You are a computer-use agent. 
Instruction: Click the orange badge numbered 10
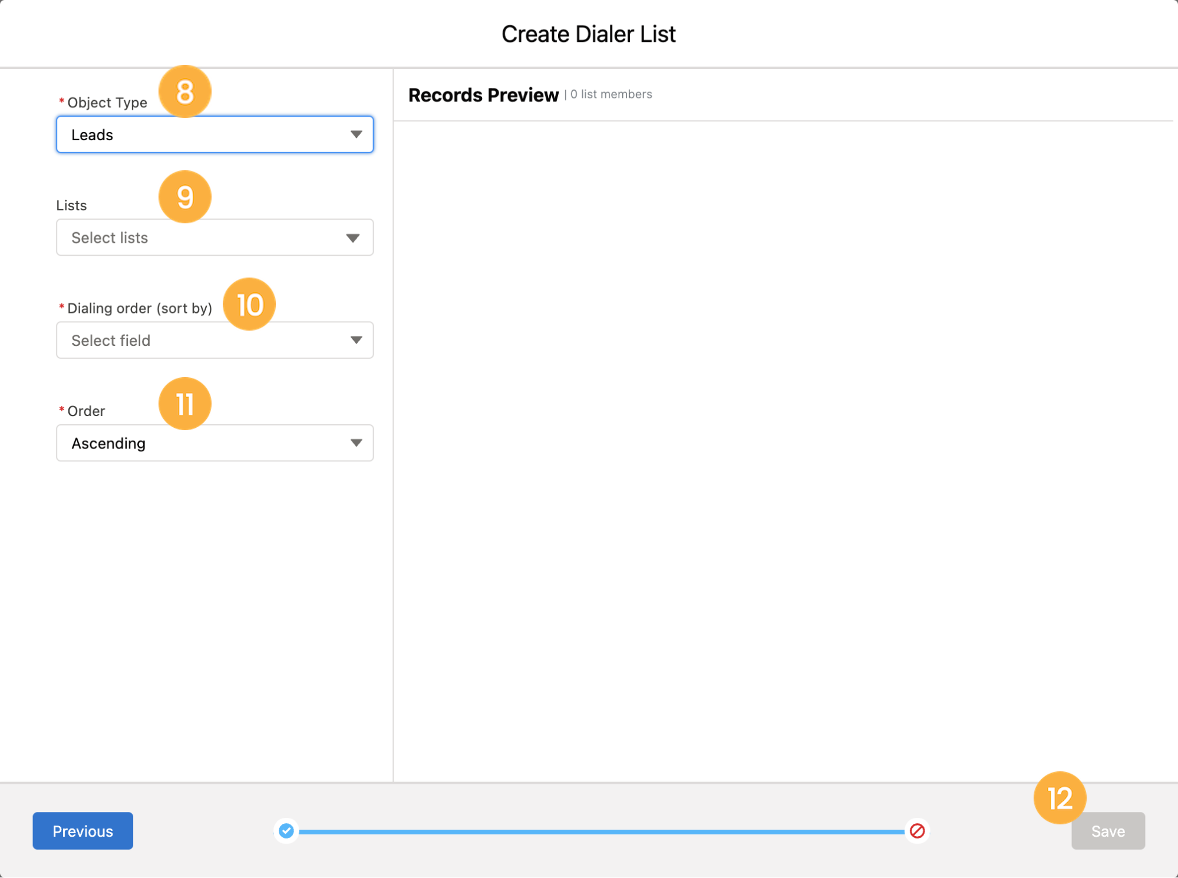[249, 304]
